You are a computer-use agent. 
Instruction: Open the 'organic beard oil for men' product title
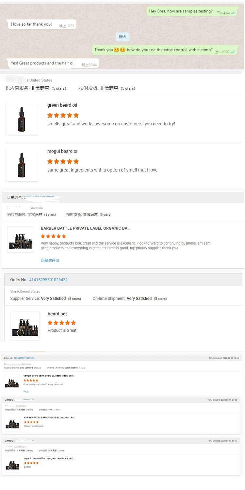click(49, 459)
